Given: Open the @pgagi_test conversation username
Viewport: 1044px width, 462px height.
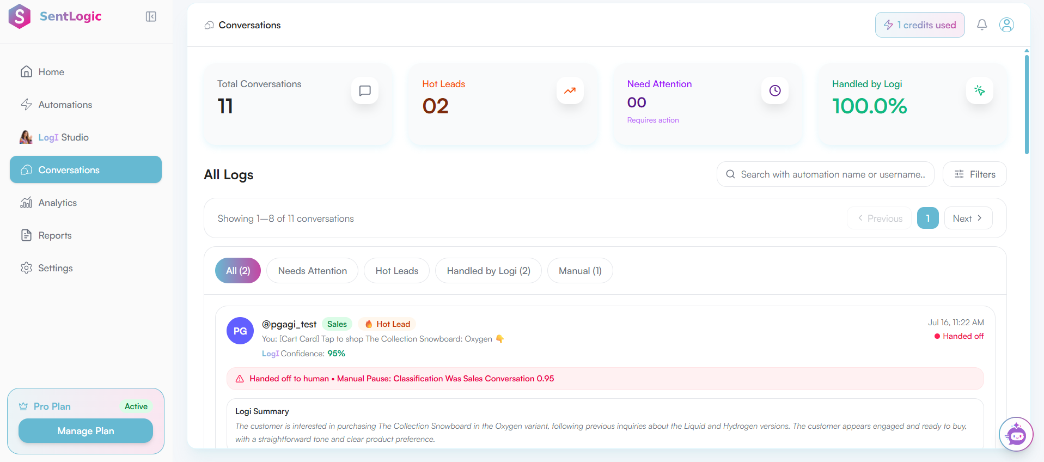Looking at the screenshot, I should click(x=289, y=324).
